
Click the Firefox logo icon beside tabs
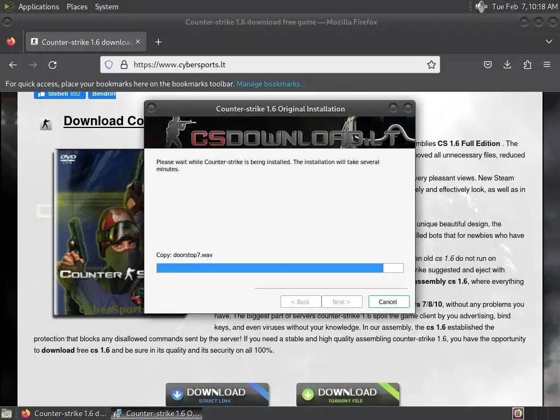click(11, 42)
